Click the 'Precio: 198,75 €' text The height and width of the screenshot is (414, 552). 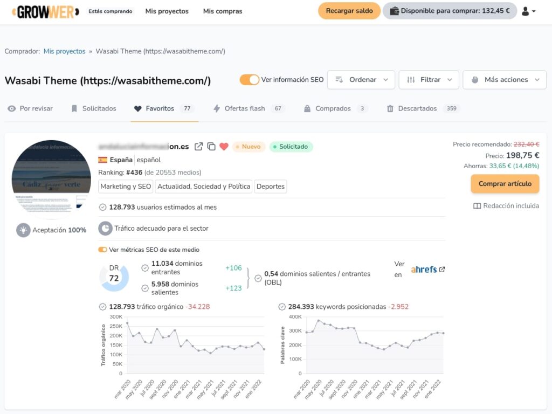512,155
